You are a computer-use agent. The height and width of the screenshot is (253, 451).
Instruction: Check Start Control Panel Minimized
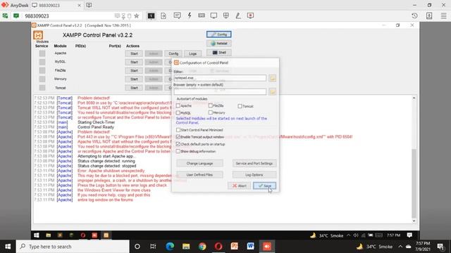[178, 130]
